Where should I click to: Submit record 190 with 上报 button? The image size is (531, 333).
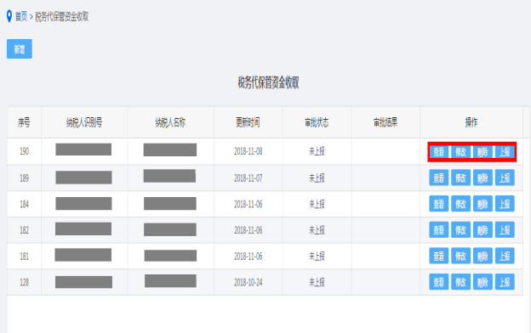pos(505,152)
